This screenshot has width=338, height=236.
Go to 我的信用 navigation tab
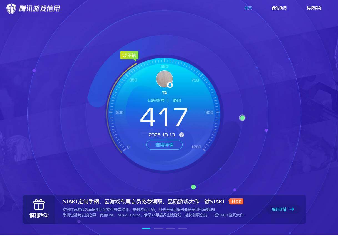[x=279, y=8]
